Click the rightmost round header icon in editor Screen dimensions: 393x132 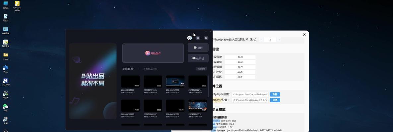click(206, 38)
